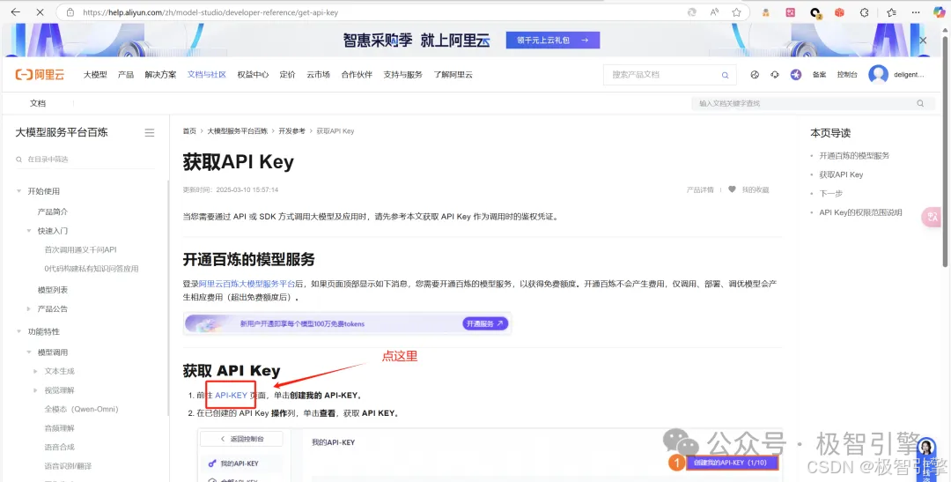Viewport: 951px width, 482px height.
Task: Click the pink floating translate icon
Action: pyautogui.click(x=932, y=217)
